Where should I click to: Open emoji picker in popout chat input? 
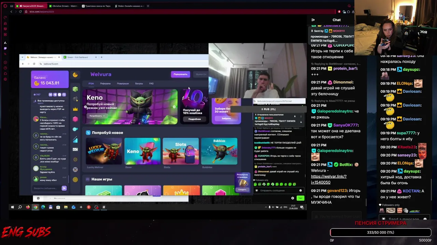click(x=300, y=191)
